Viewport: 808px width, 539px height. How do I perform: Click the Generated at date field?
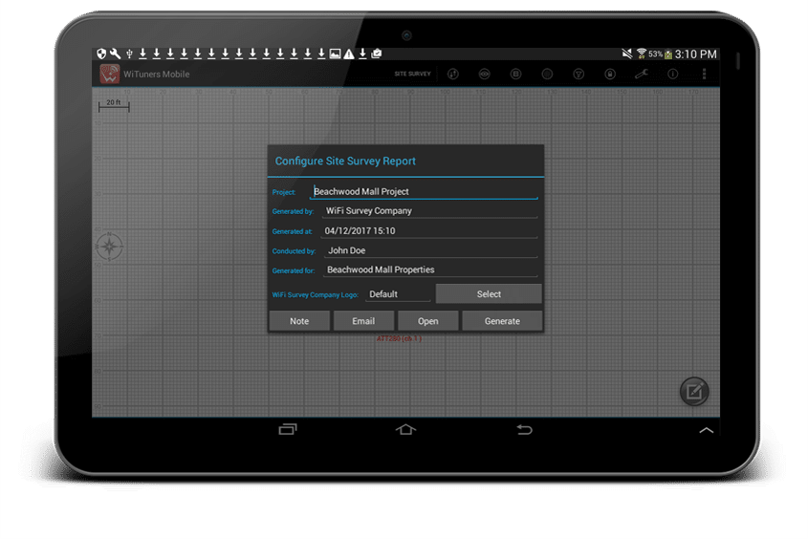pyautogui.click(x=429, y=231)
